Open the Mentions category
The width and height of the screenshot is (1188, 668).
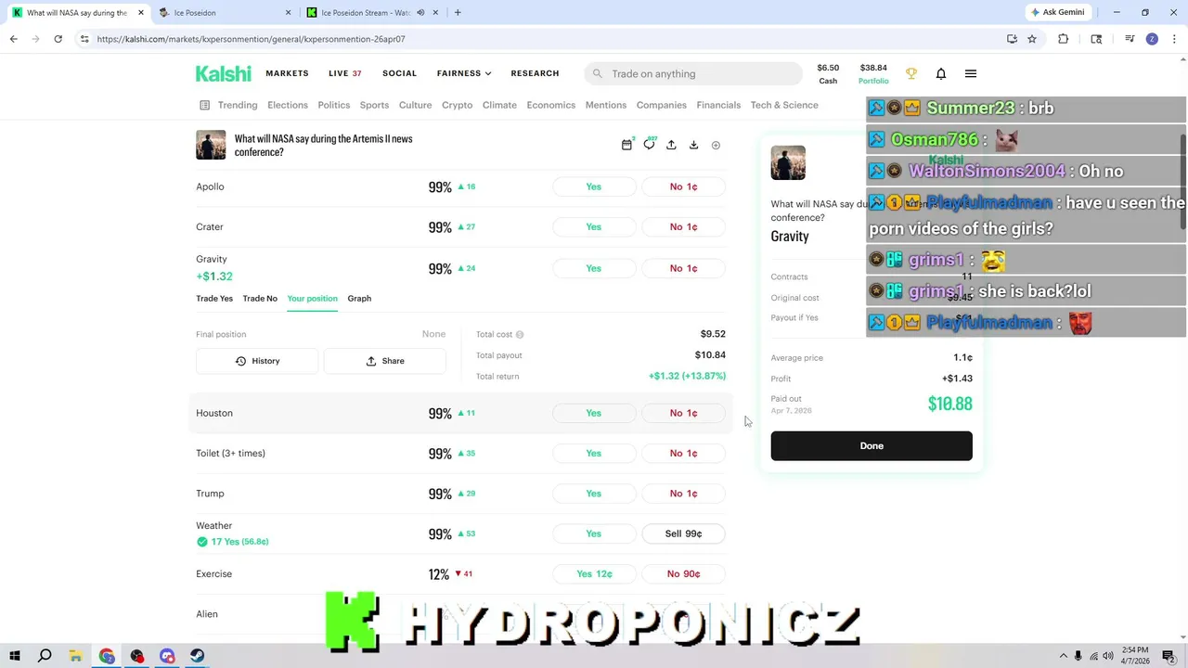point(606,105)
